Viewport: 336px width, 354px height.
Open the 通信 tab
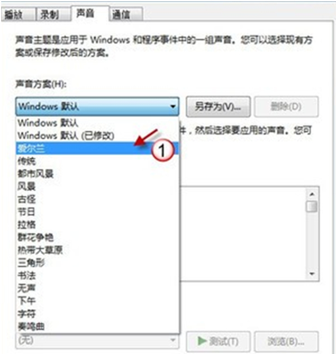(x=126, y=15)
